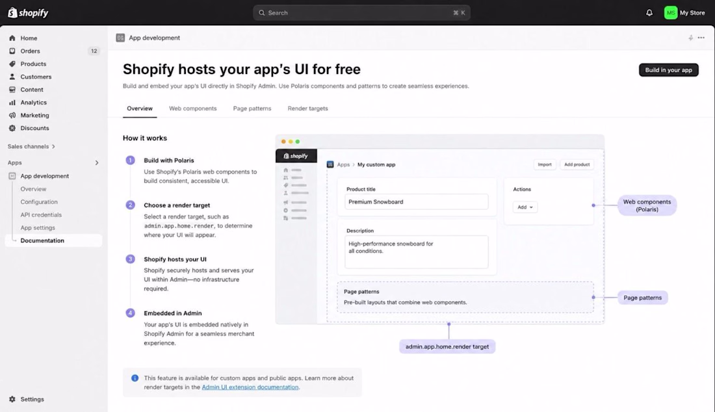715x412 pixels.
Task: Click the MS store avatar
Action: (670, 13)
